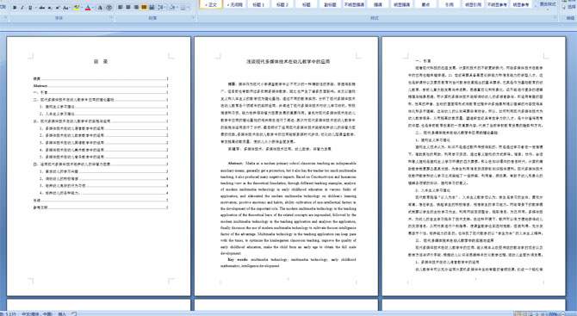Open the font color dropdown arrow

93,8
